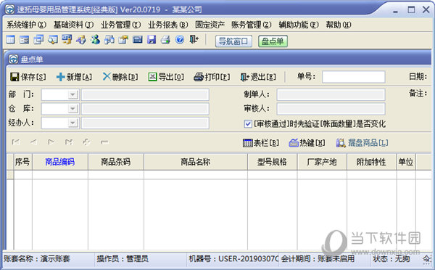Click the colored 3D blocks toolbar icon
This screenshot has width=435, height=270.
[81, 40]
